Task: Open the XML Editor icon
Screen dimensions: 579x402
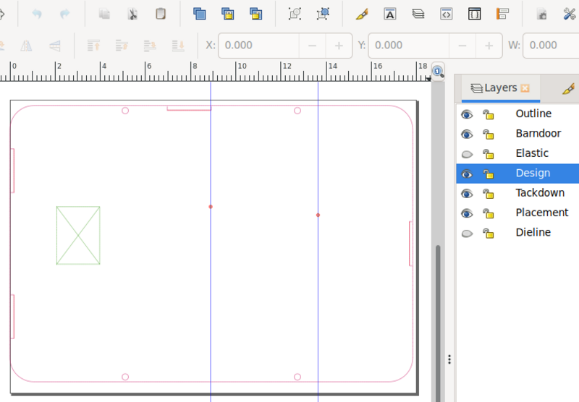Action: click(446, 14)
